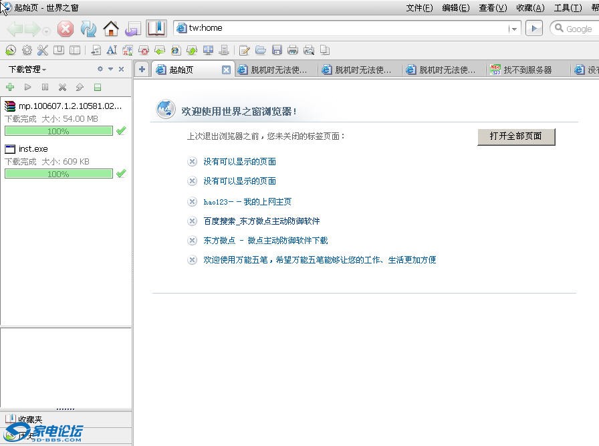The height and width of the screenshot is (446, 599).
Task: Open address bar dropdown arrow
Action: coord(513,29)
